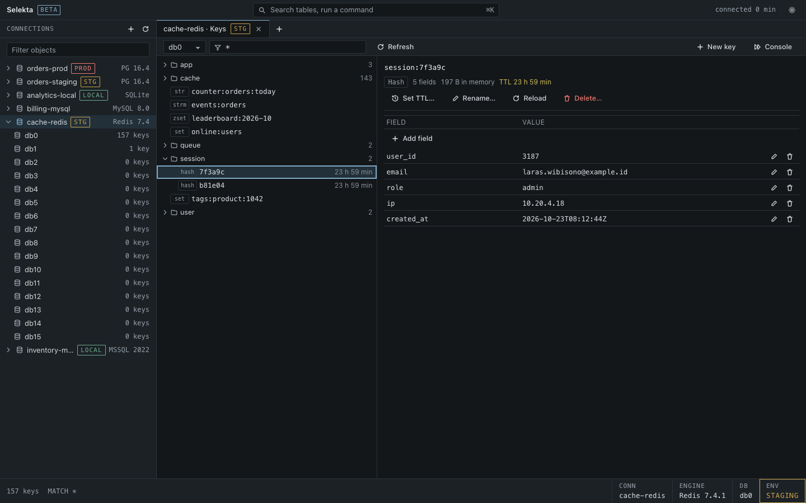The width and height of the screenshot is (806, 503).
Task: Click Delete... for the key
Action: [583, 98]
